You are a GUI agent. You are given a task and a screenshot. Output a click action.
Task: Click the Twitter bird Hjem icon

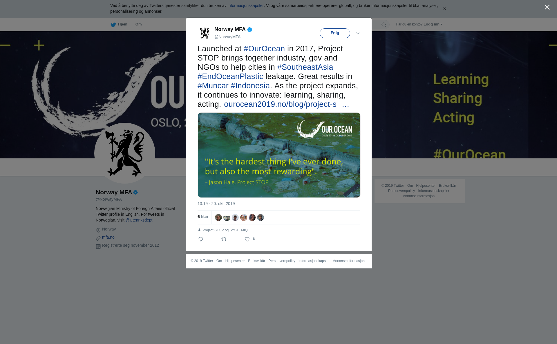[x=113, y=25]
